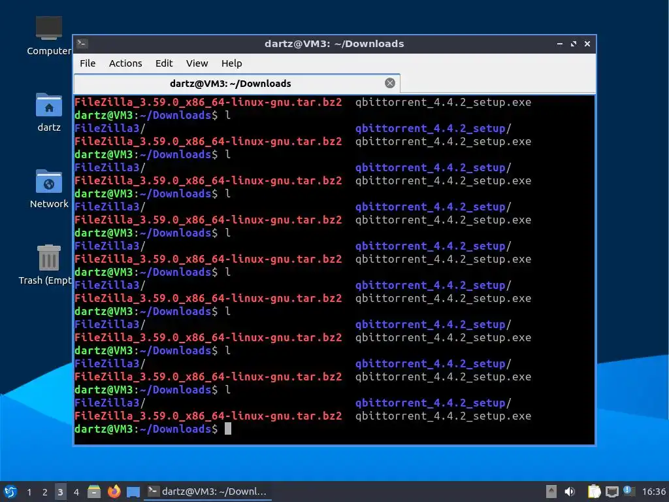Image resolution: width=669 pixels, height=502 pixels.
Task: Open the View menu
Action: click(x=197, y=63)
